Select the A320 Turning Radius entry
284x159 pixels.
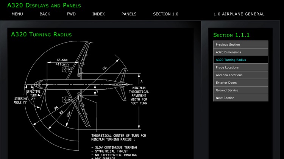tap(241, 60)
